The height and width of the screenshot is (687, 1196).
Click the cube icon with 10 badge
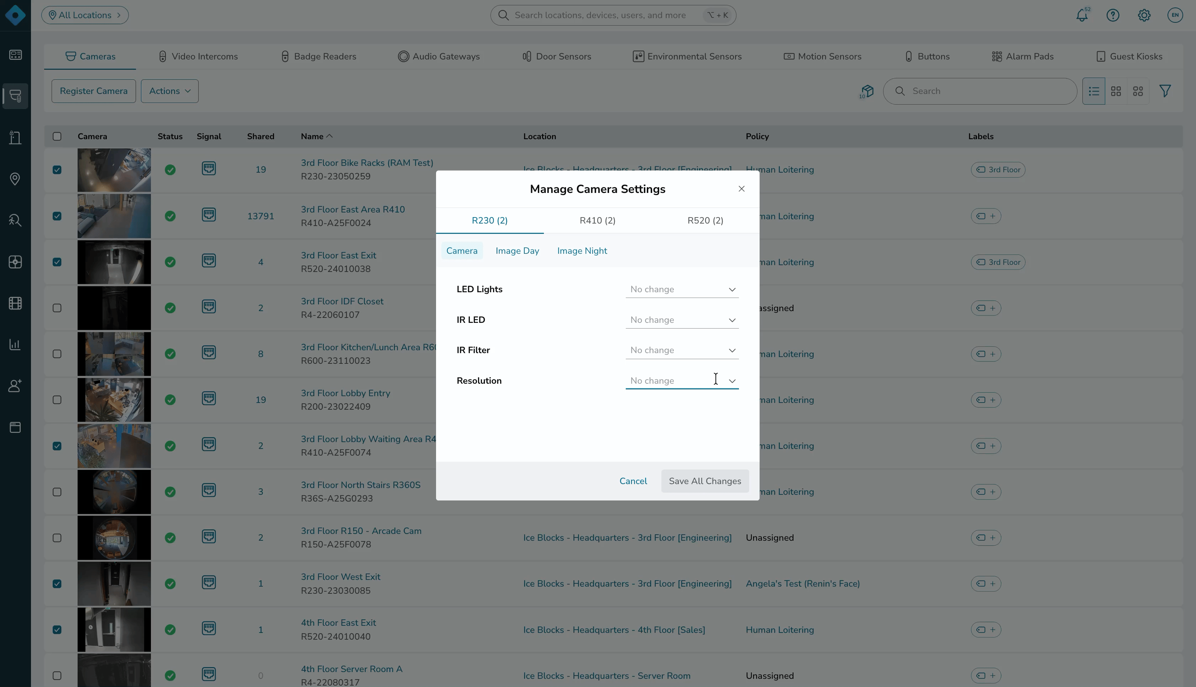pyautogui.click(x=867, y=91)
